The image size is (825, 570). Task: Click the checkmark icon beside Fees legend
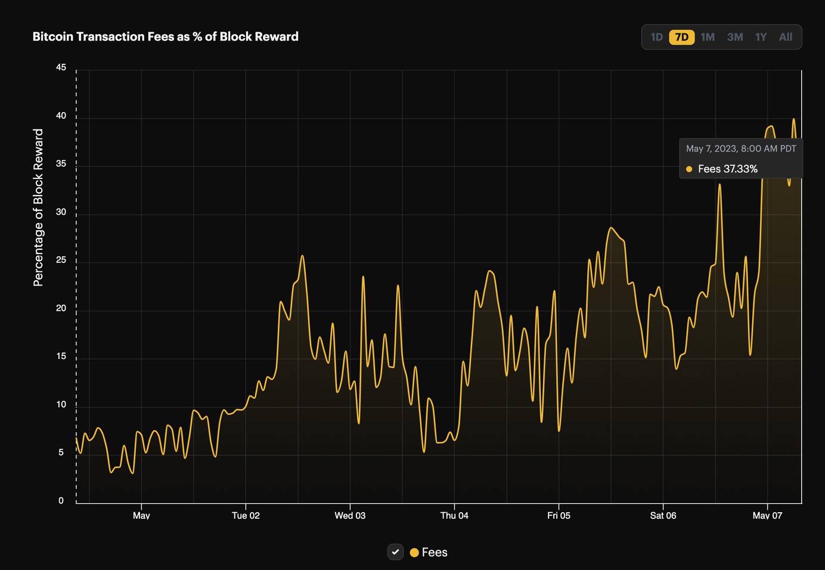tap(395, 552)
